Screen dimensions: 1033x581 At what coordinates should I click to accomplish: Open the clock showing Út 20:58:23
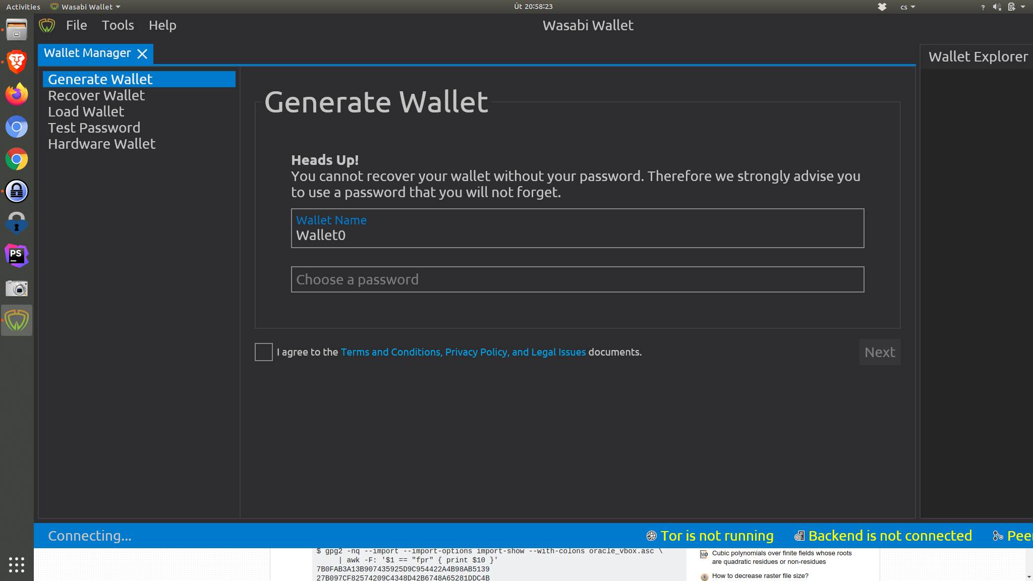pos(533,7)
